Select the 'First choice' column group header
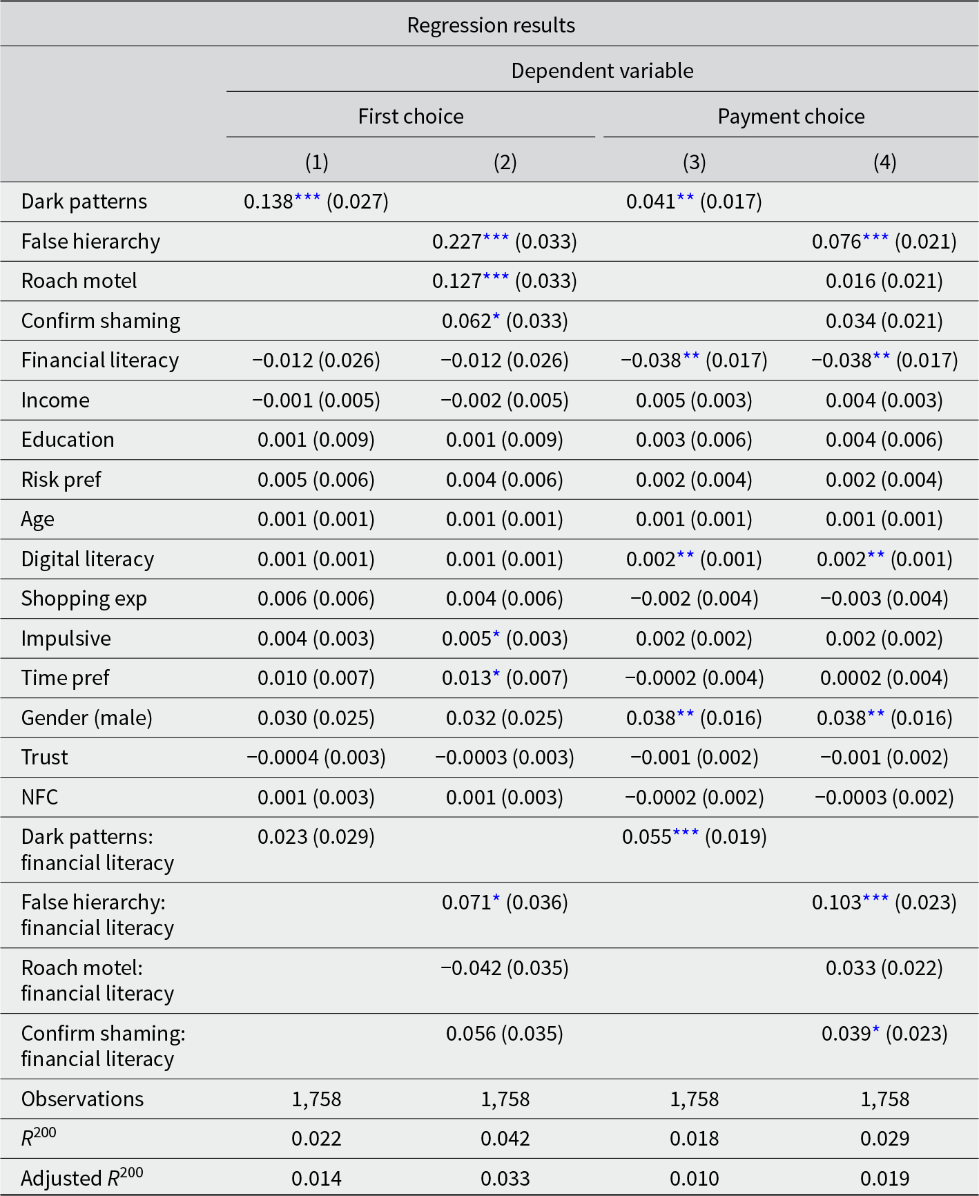 tap(411, 116)
